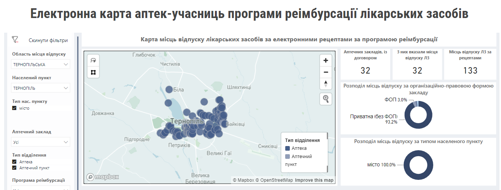Click the 'Місць відпуску ЛЗ' card value 133

coord(470,71)
